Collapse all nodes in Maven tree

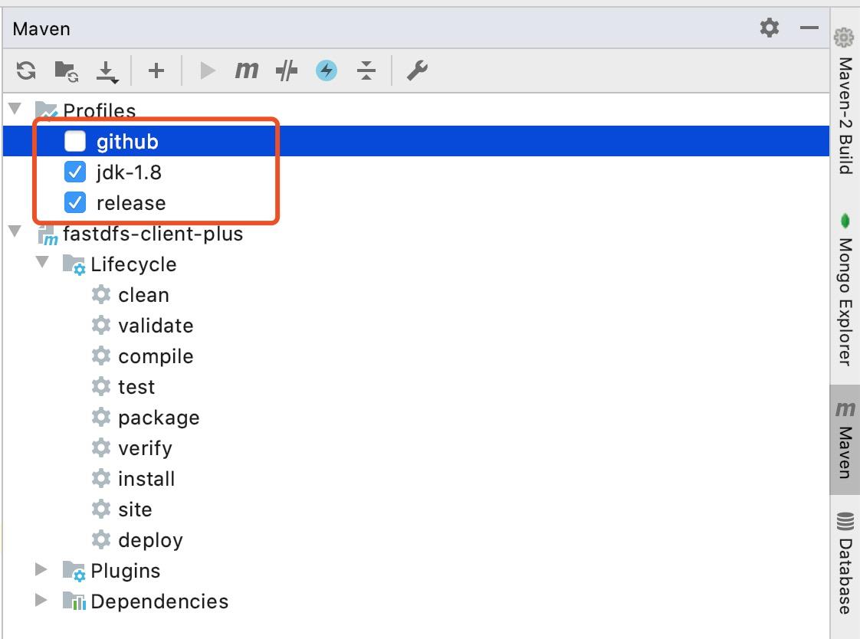click(366, 71)
